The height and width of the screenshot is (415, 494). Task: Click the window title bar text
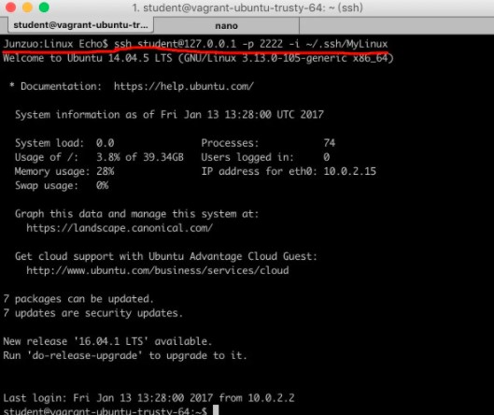tap(247, 7)
